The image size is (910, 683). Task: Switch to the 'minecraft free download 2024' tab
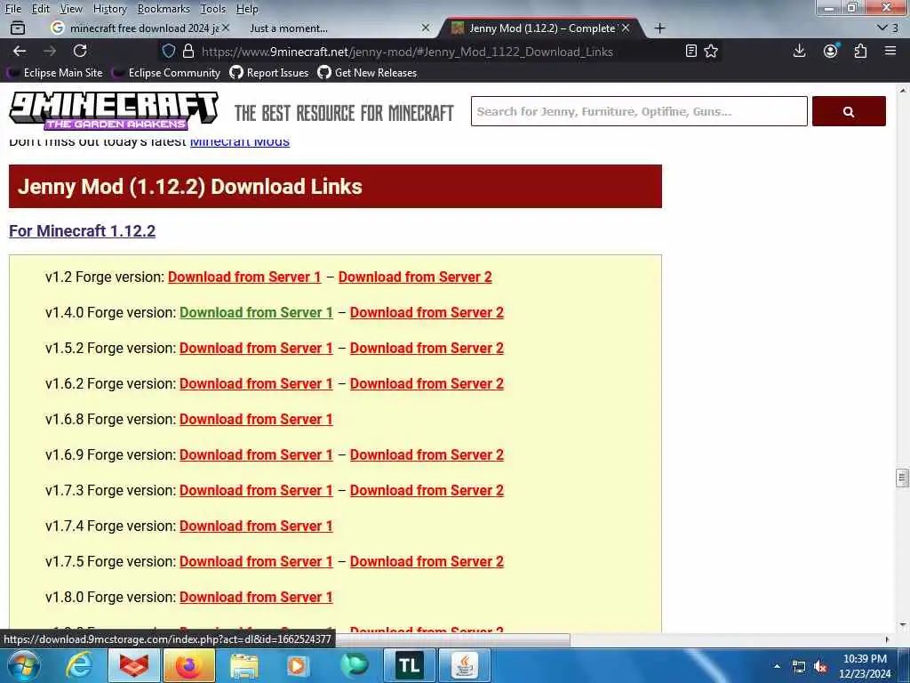(x=140, y=28)
